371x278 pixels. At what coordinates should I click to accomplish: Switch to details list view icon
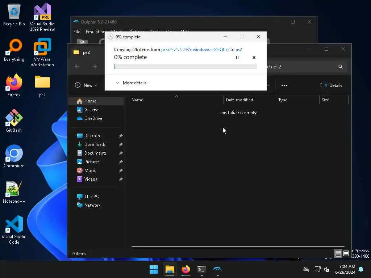(x=338, y=253)
